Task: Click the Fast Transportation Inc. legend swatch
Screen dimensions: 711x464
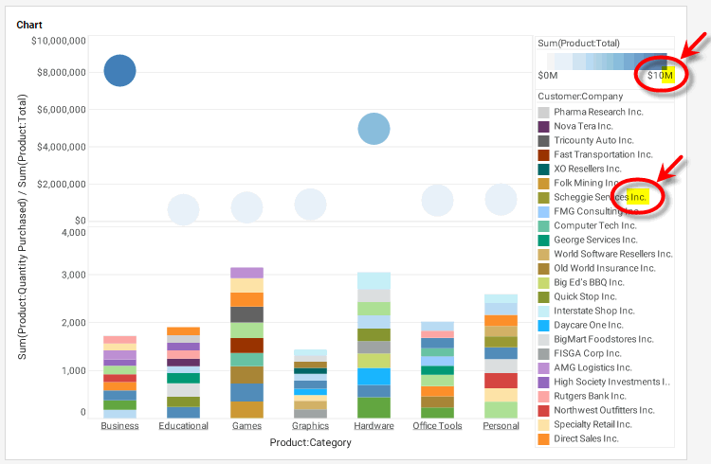Action: 544,154
